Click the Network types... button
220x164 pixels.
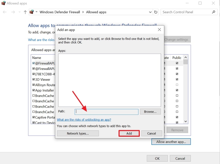[x=78, y=133]
